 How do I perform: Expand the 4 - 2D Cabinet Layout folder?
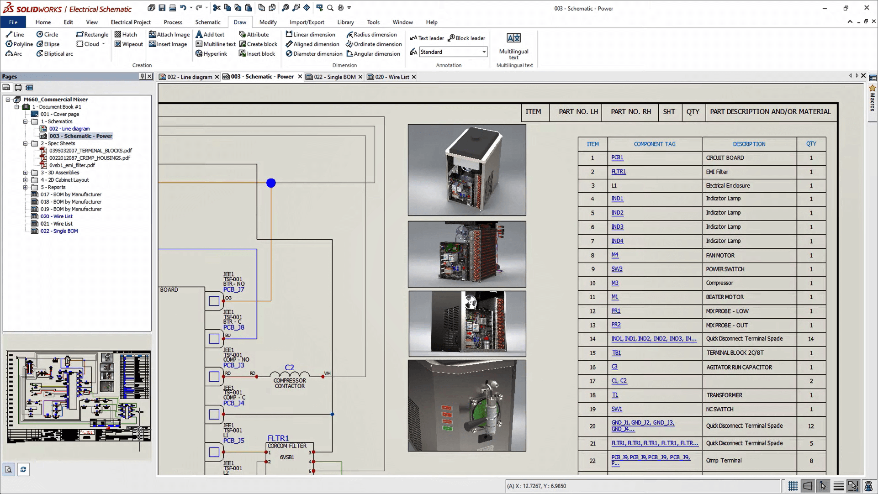pos(25,180)
